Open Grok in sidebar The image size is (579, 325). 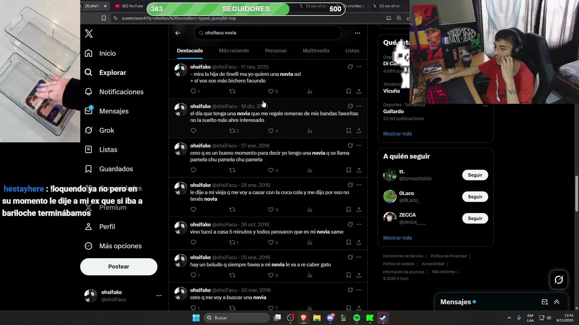[x=100, y=130]
